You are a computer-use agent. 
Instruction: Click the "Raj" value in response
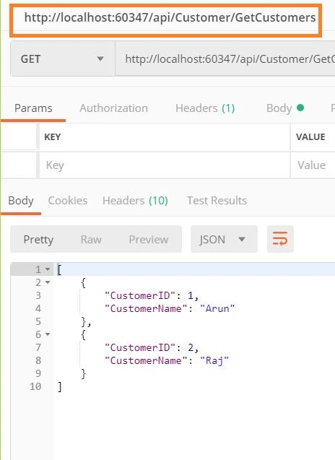tap(214, 360)
